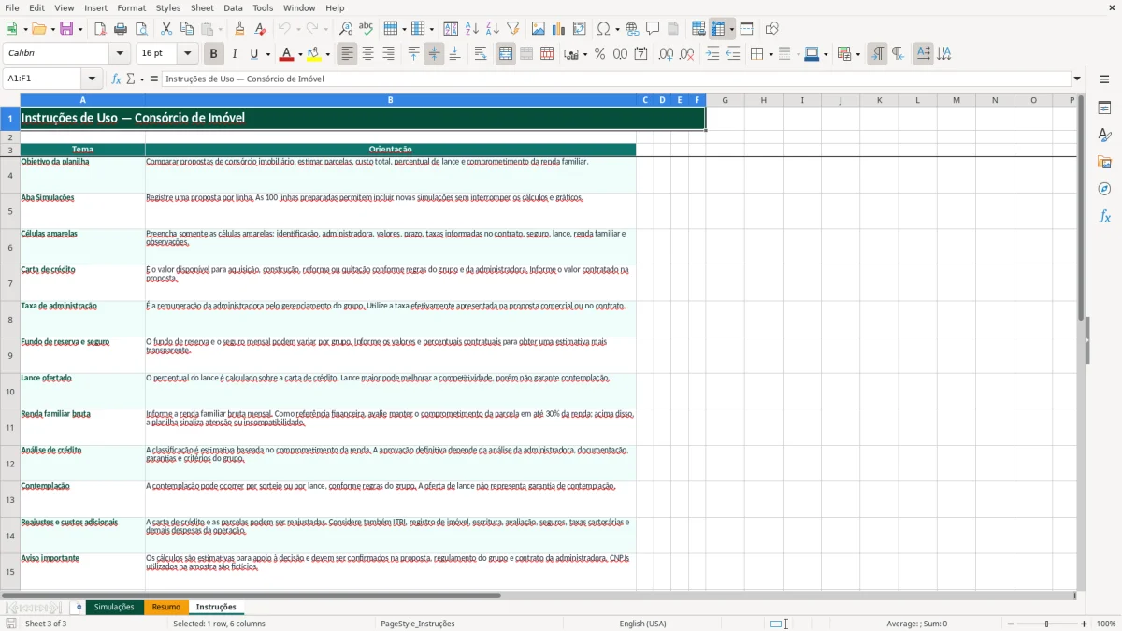
Task: Insert a pivot table
Action: 580,29
